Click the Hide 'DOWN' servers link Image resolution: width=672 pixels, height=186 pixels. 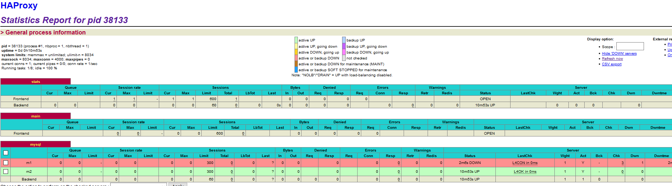pyautogui.click(x=619, y=54)
